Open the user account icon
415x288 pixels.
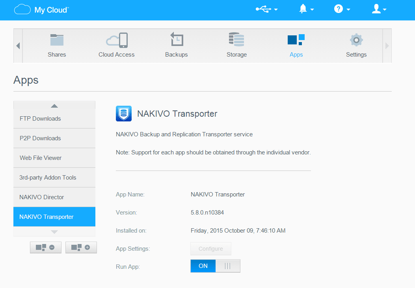[x=376, y=9]
